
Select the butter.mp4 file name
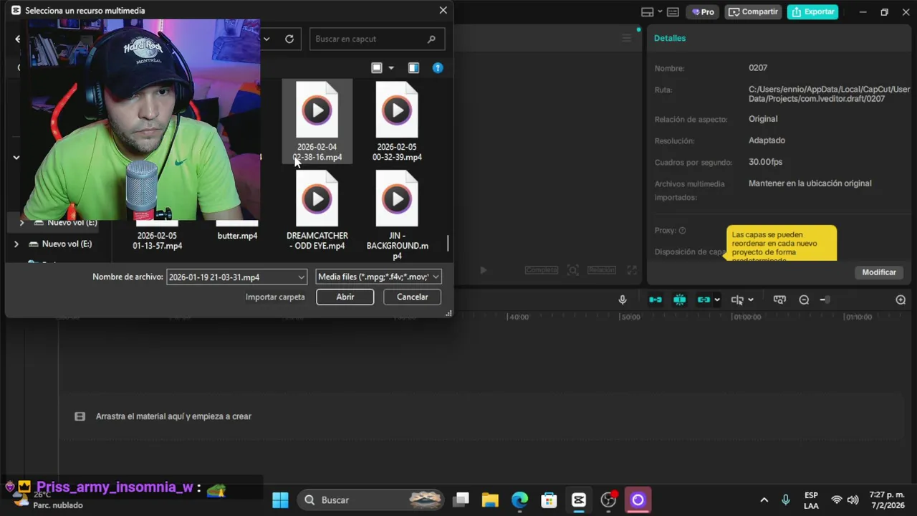coord(237,236)
